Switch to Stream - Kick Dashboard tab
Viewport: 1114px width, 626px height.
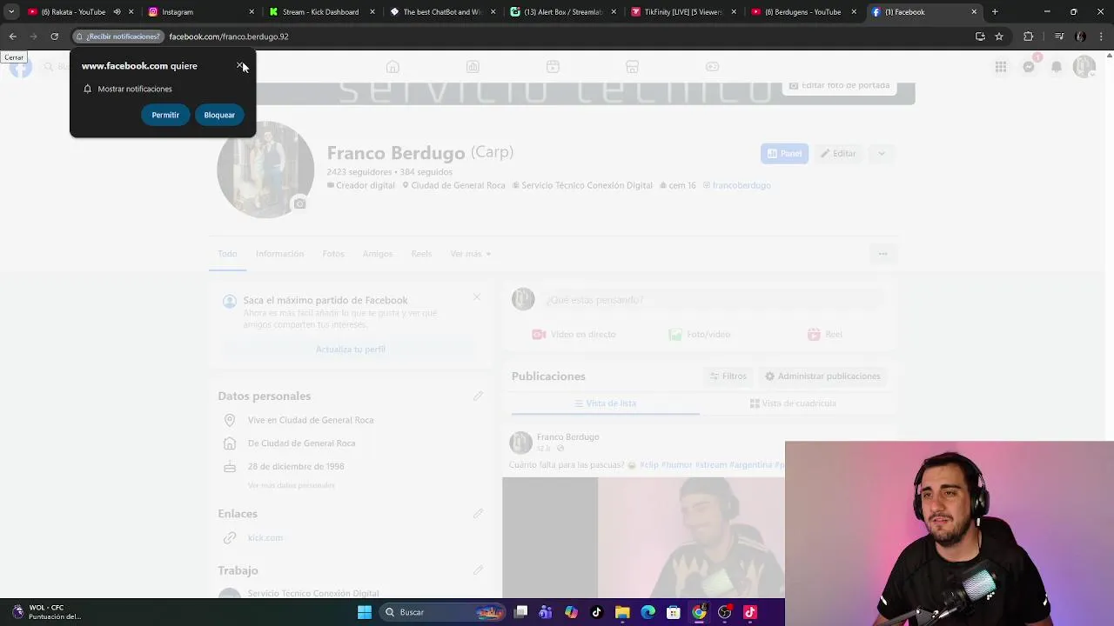pos(320,12)
